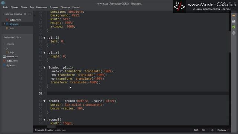The height and width of the screenshot is (134, 238).
Task: Click the js.js braces icon in working files
Action: [7, 28]
